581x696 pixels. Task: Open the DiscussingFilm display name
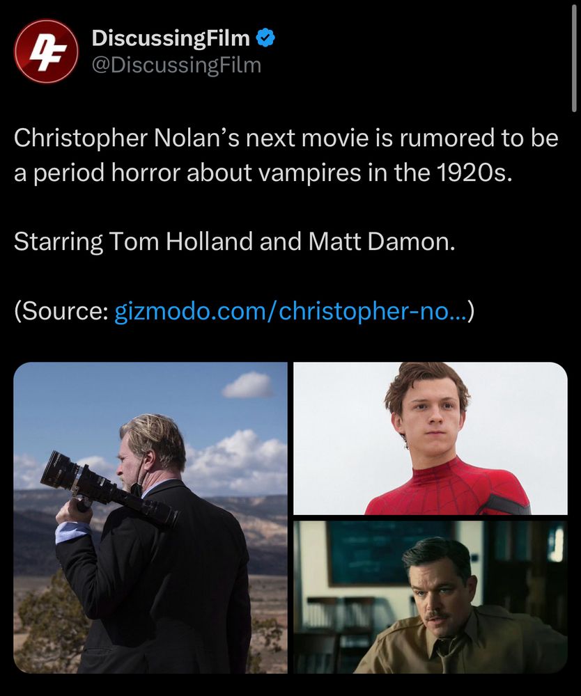[x=171, y=38]
